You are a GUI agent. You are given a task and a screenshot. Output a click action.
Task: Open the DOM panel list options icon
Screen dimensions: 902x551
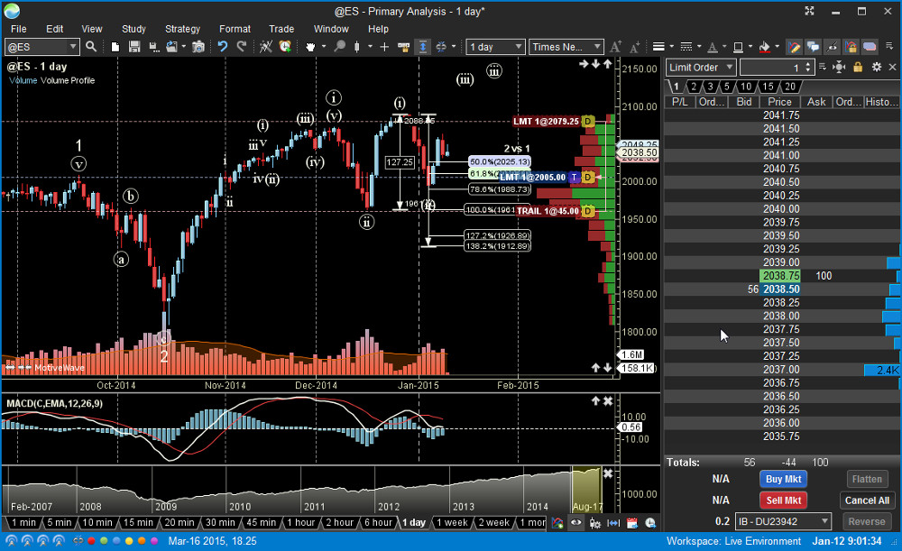[x=823, y=67]
